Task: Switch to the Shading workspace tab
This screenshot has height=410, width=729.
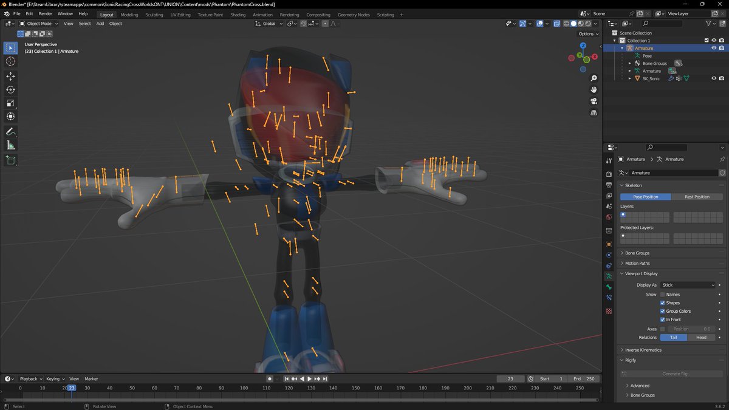Action: click(x=238, y=15)
